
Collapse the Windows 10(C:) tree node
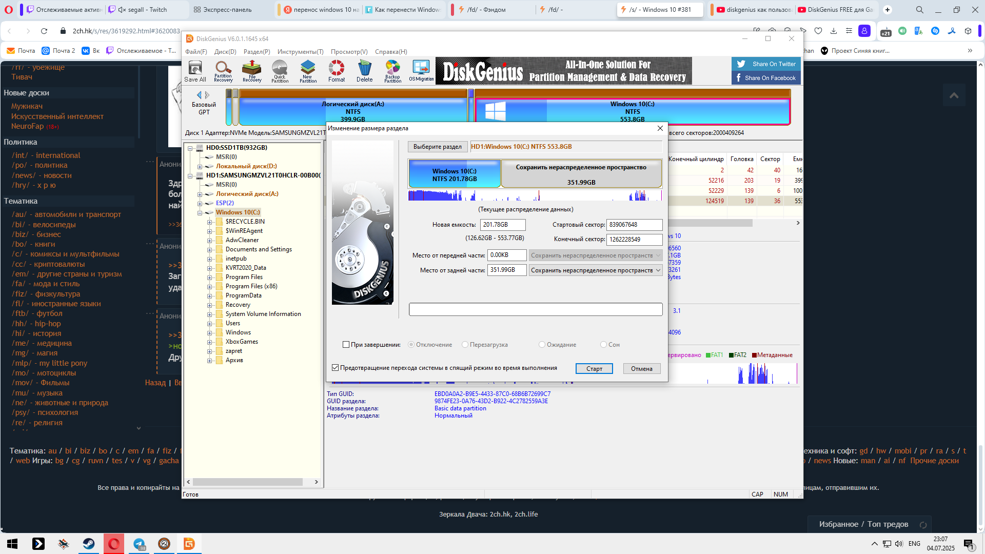pyautogui.click(x=200, y=213)
